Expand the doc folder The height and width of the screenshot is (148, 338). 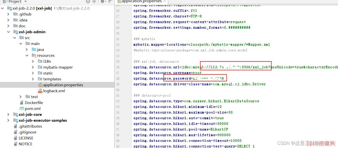click(9, 26)
